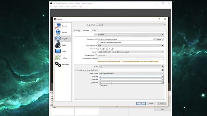Toggle audio track 3 checkbox
This screenshot has height=116, width=207.
pos(107,49)
